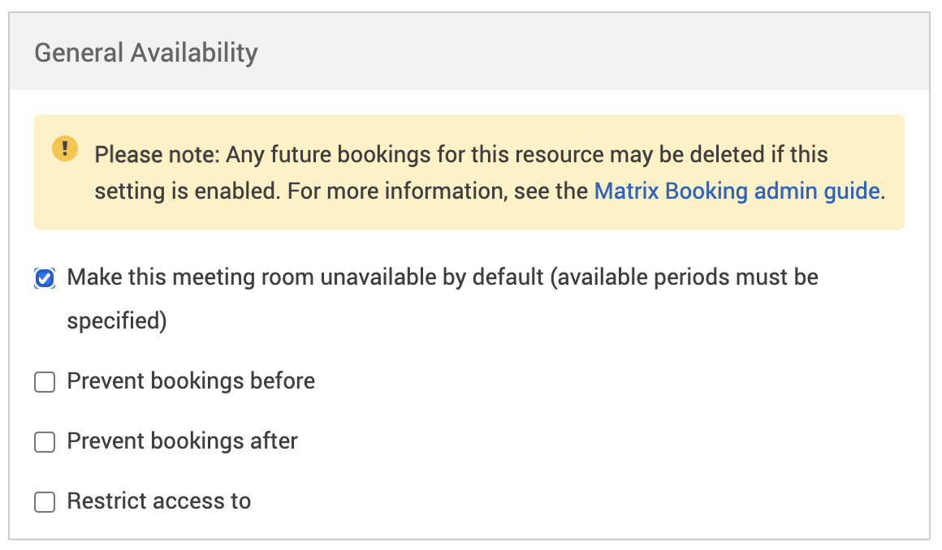The width and height of the screenshot is (942, 550).
Task: Click the "setting is enabled" text in banner
Action: pos(187,191)
